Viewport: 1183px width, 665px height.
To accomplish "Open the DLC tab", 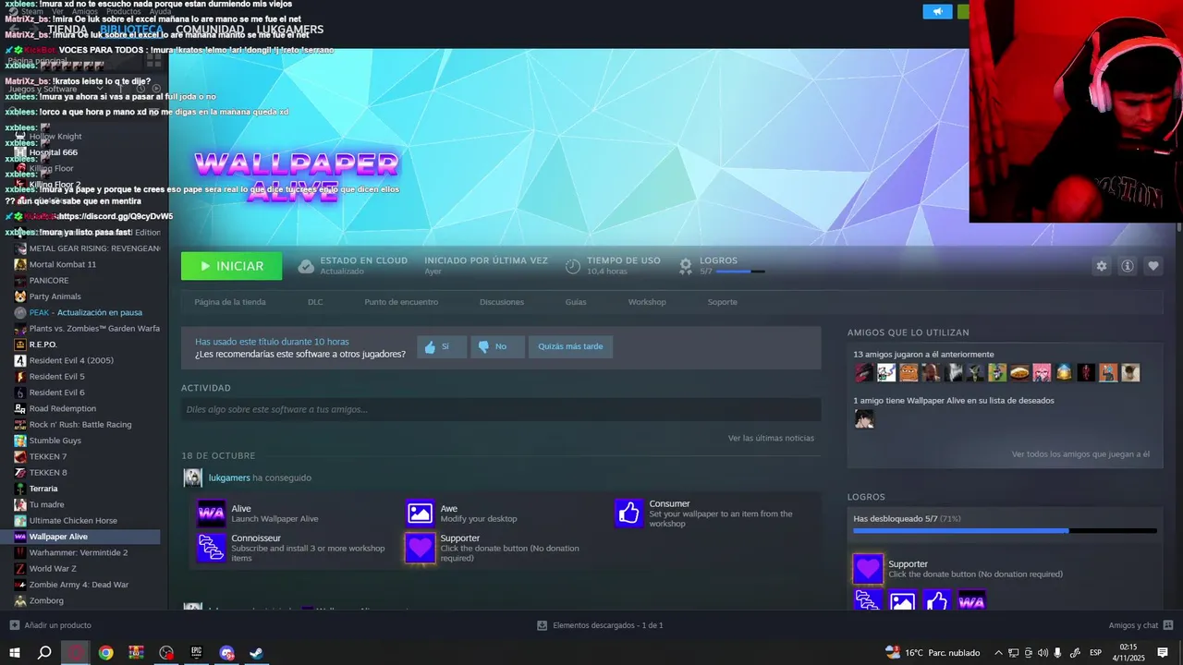I will 315,302.
